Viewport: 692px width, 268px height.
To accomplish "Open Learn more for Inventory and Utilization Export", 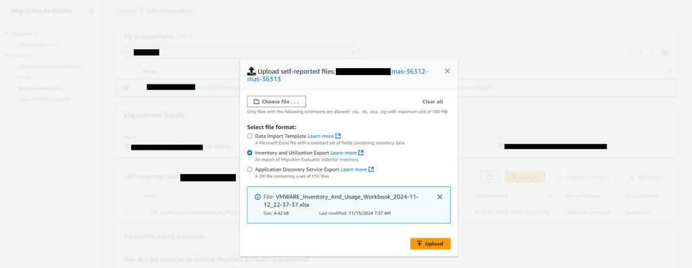I will tap(343, 153).
